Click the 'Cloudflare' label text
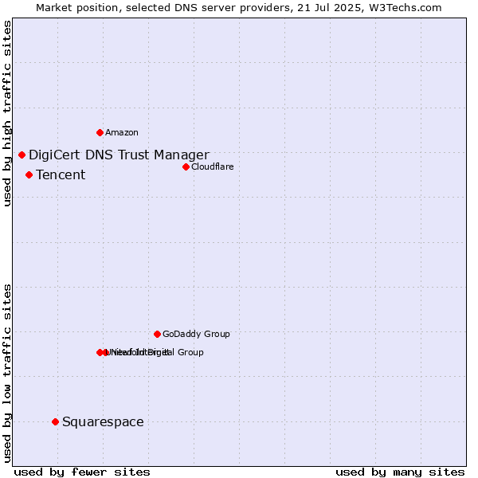The image size is (478, 478). [213, 167]
